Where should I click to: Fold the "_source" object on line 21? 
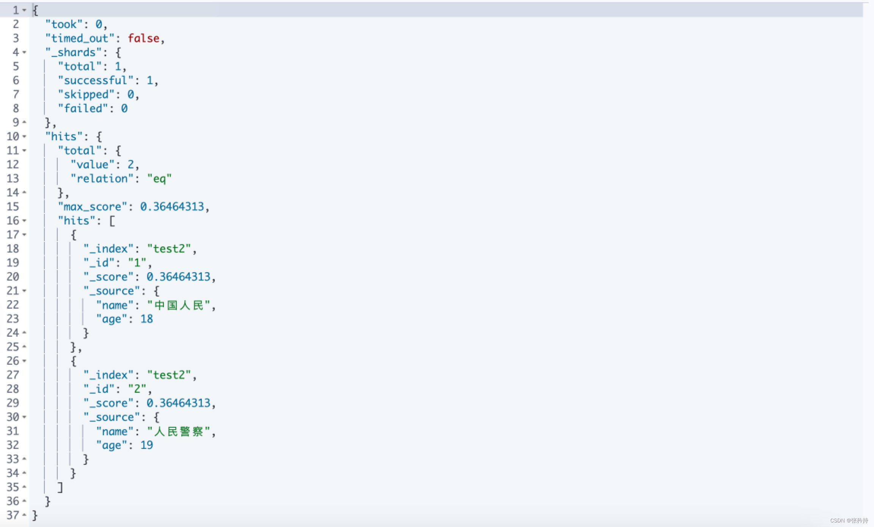pyautogui.click(x=24, y=291)
